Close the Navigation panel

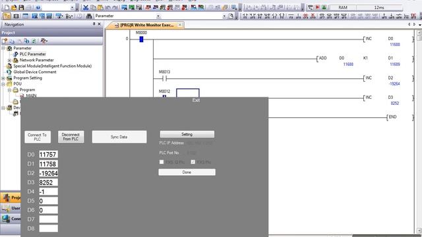tap(99, 24)
